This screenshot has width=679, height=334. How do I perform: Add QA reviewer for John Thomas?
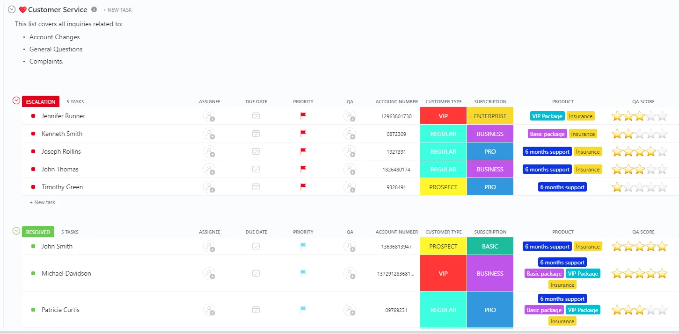click(350, 169)
